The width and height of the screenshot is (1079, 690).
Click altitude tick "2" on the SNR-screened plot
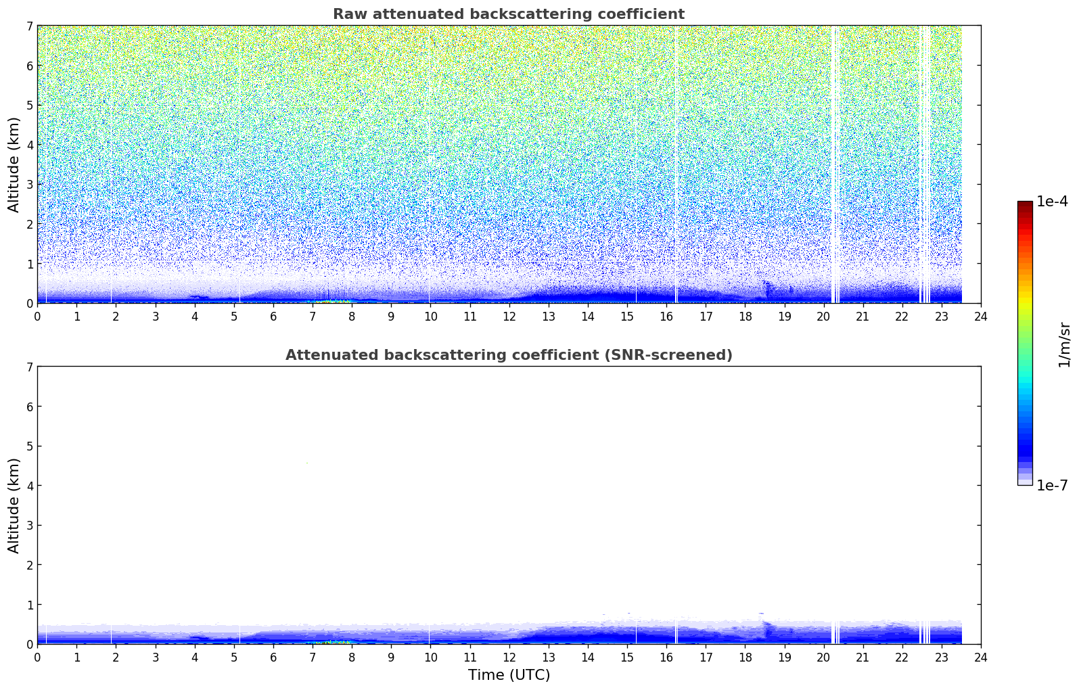pyautogui.click(x=29, y=565)
